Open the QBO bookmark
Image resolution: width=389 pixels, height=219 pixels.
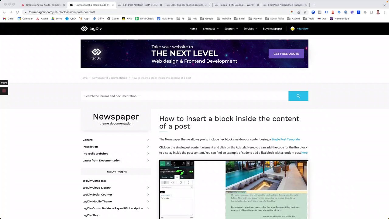pyautogui.click(x=71, y=19)
